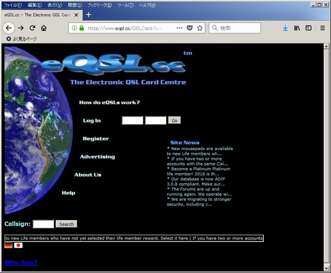The image size is (331, 273).
Task: Save page to Pocket icon
Action: [190, 28]
